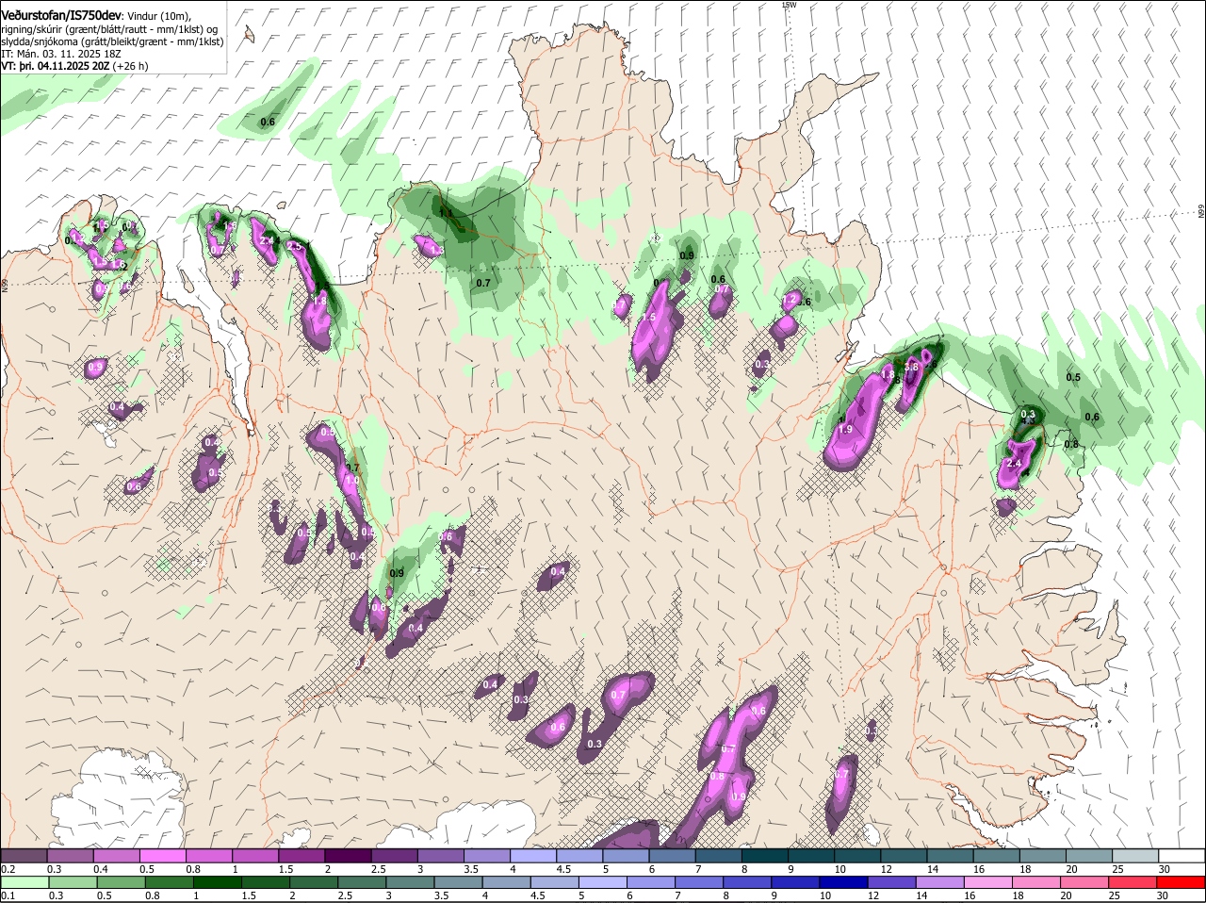Viewport: 1206px width, 903px height.
Task: Click the slydda/snjókoma legend description line
Action: click(x=112, y=41)
